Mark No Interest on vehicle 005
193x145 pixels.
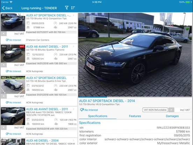tap(13, 134)
